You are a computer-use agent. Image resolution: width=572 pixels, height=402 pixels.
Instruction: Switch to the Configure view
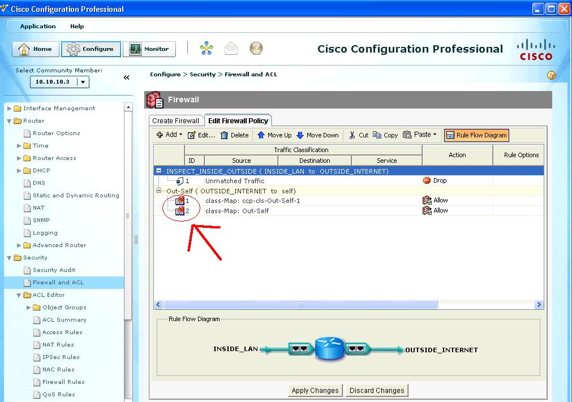point(91,49)
